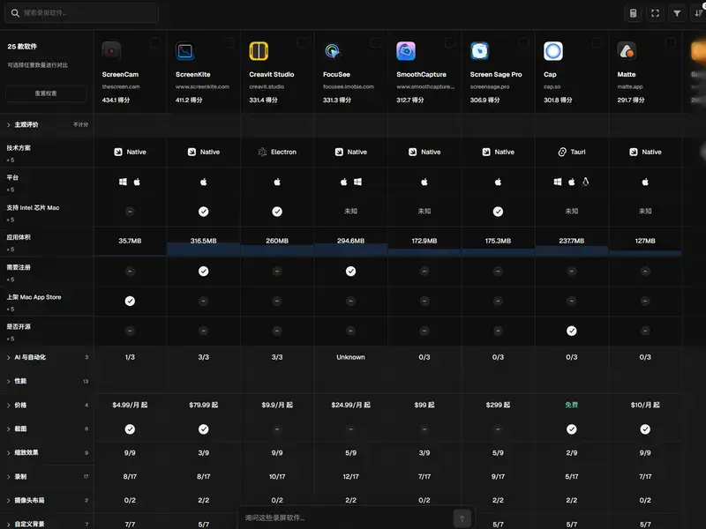Open the ScreenKite app icon
The height and width of the screenshot is (529, 706).
pos(185,51)
